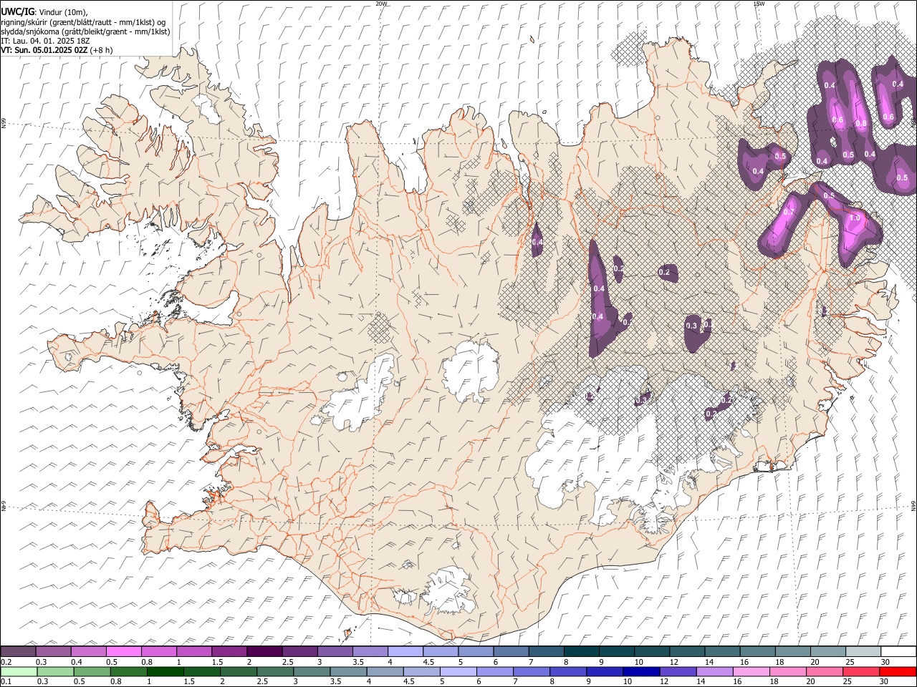Click the '15W' longitude label at top
917x687 pixels.
[x=759, y=4]
